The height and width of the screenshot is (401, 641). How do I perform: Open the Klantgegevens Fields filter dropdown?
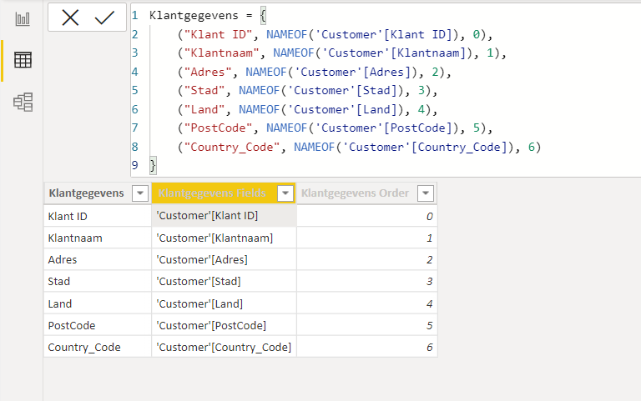285,193
